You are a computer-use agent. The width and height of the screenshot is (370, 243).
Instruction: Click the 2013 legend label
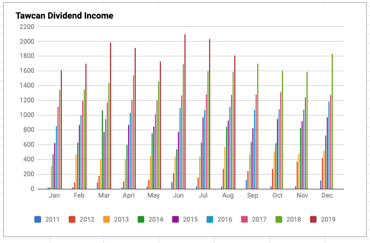point(122,219)
